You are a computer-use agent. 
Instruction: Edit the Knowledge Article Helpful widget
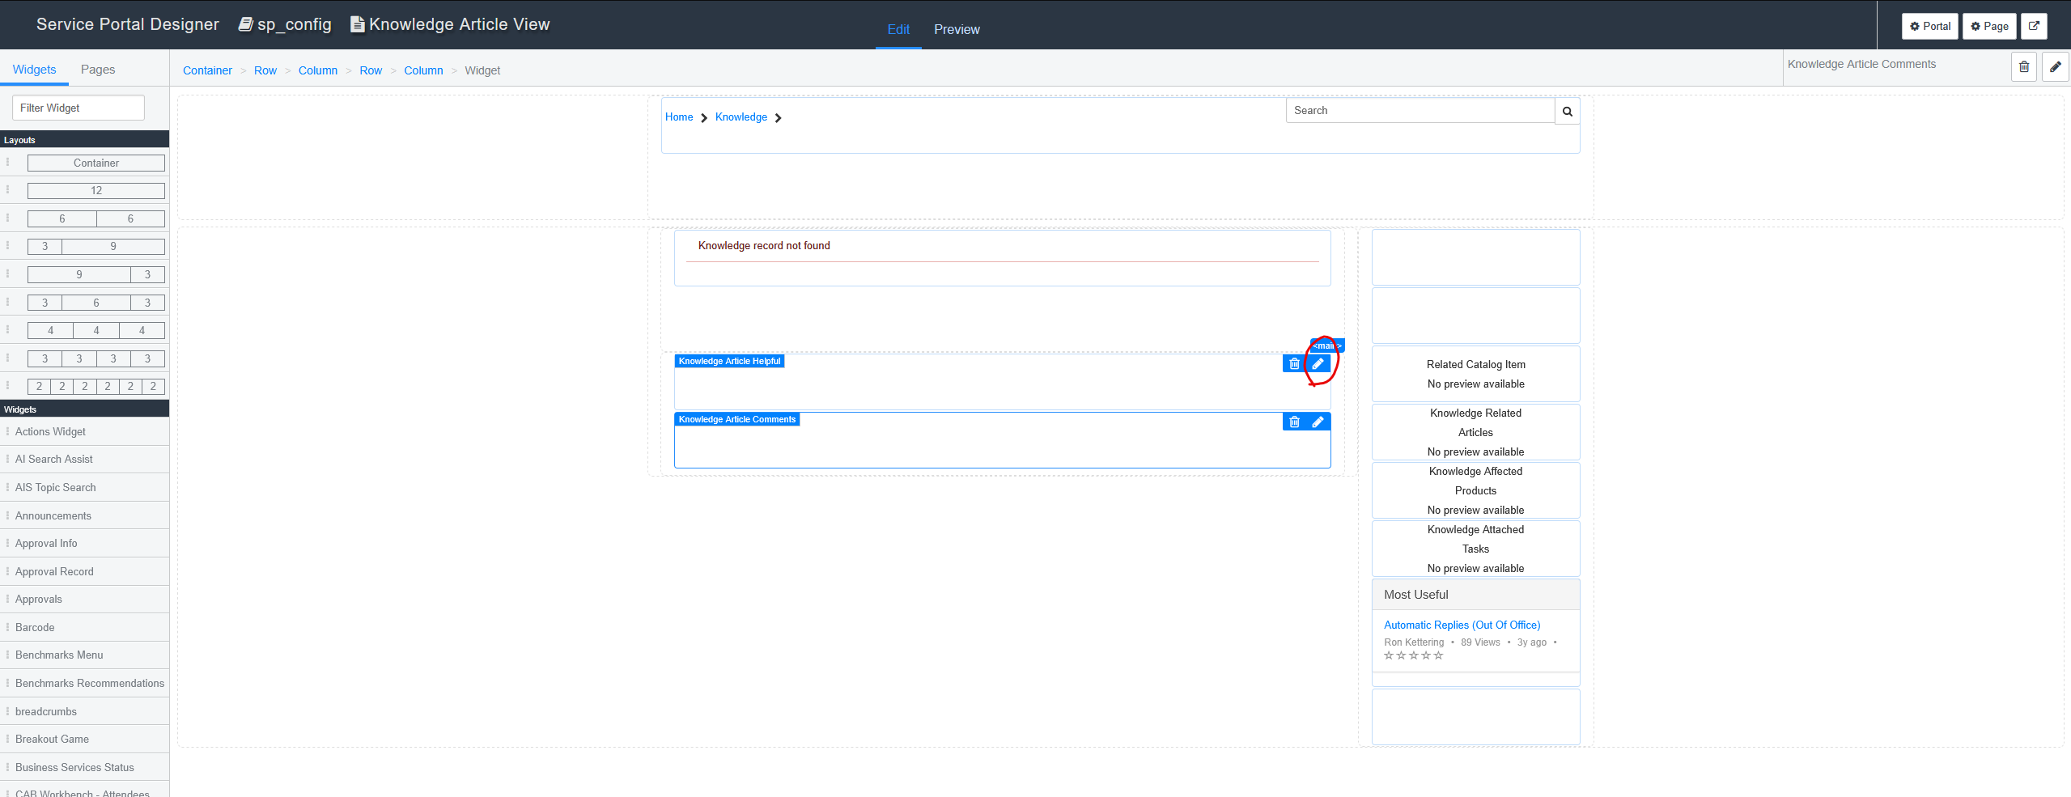(1318, 364)
